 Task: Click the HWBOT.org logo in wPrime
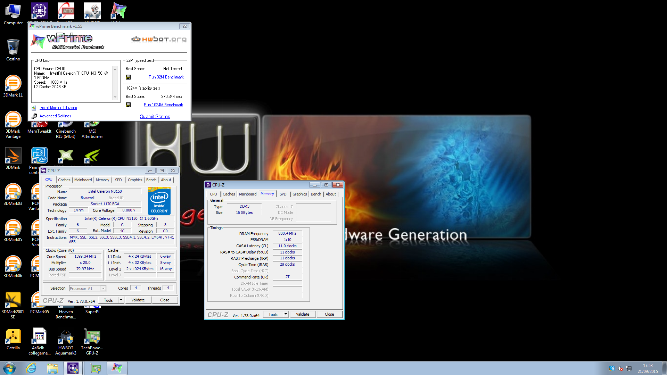[159, 39]
